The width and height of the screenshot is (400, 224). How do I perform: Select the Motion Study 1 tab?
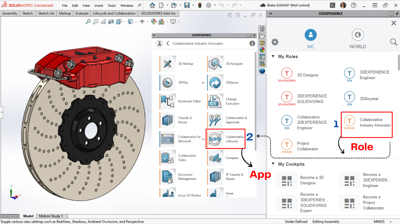[51, 216]
